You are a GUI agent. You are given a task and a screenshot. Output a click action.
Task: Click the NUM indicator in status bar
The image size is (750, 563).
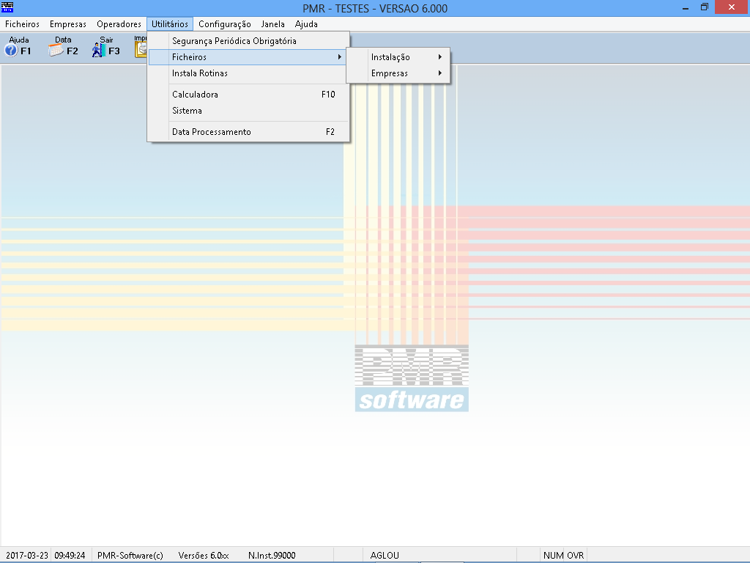tap(553, 556)
